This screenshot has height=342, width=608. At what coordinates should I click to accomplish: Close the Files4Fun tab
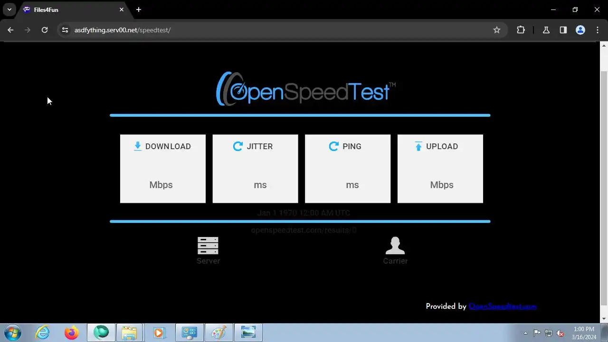click(x=122, y=9)
